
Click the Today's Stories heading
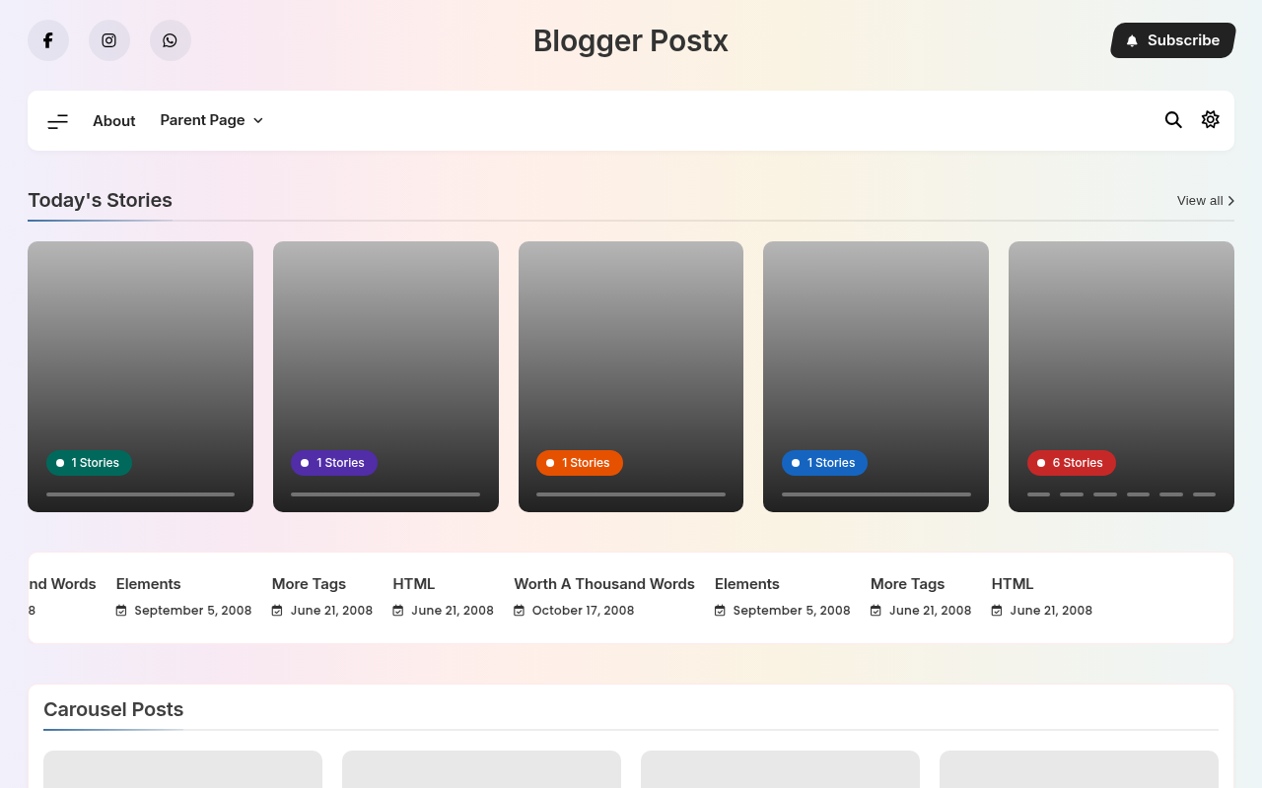click(x=100, y=200)
